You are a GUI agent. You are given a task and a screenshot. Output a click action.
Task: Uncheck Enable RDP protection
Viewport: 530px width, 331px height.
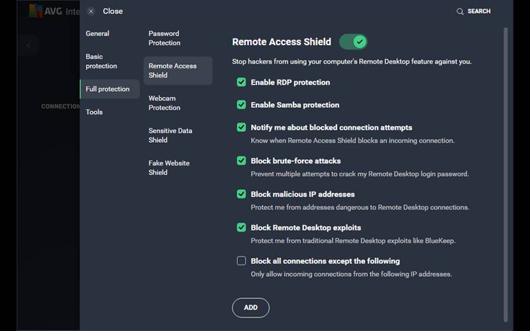(x=241, y=82)
